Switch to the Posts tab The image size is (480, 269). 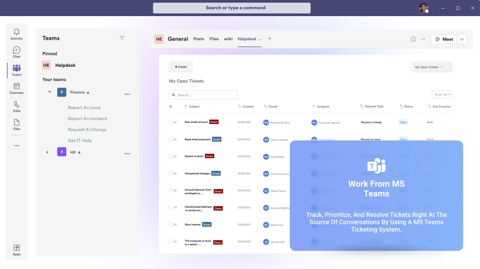pos(199,39)
